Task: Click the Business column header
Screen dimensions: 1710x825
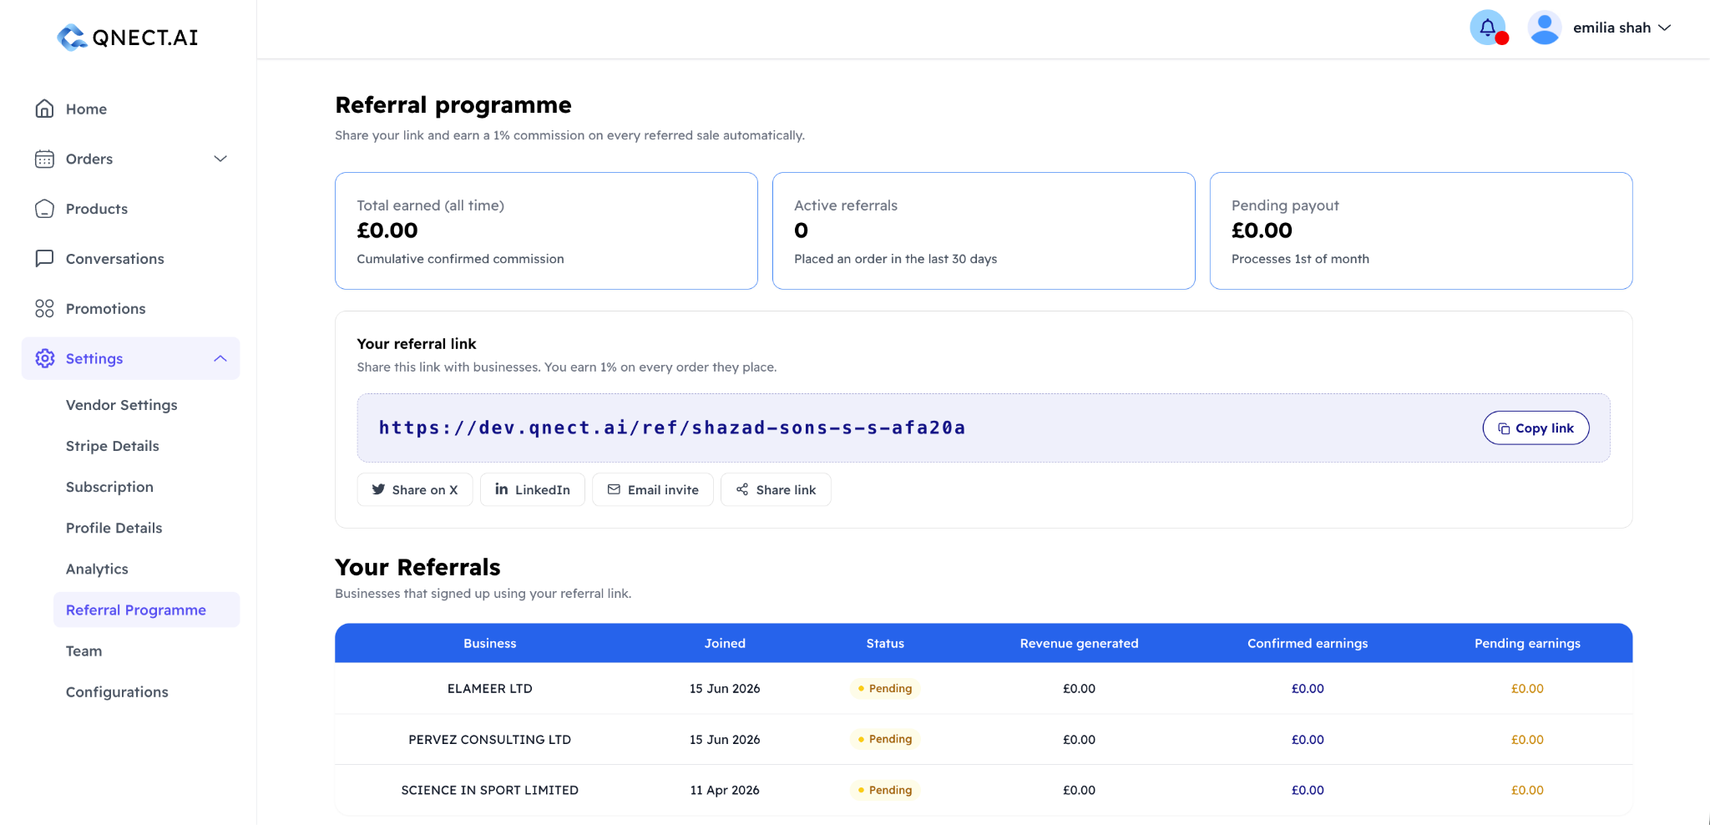Action: [490, 643]
